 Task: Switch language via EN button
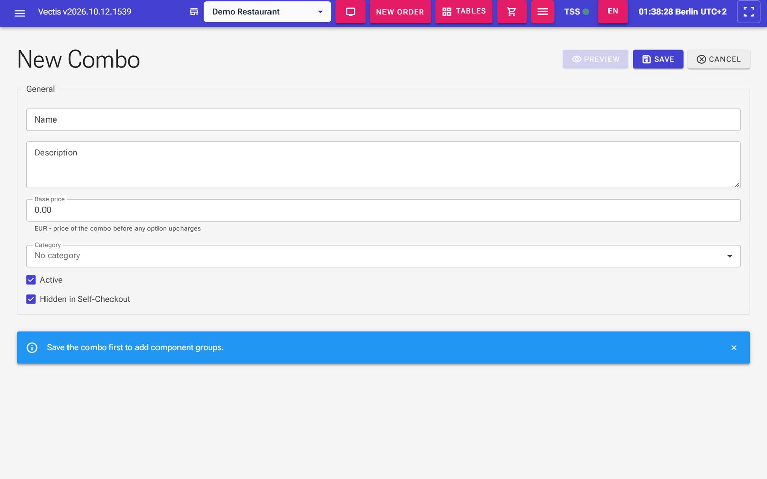613,12
